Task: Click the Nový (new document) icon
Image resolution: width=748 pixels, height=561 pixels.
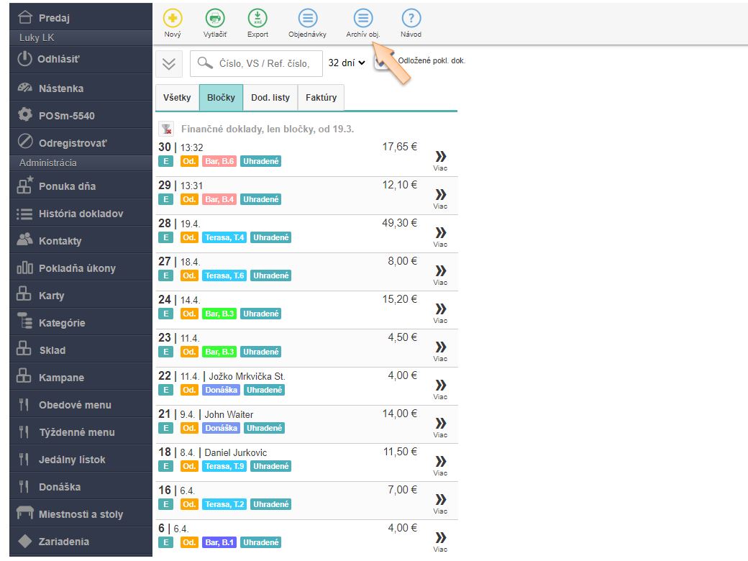Action: [x=173, y=19]
